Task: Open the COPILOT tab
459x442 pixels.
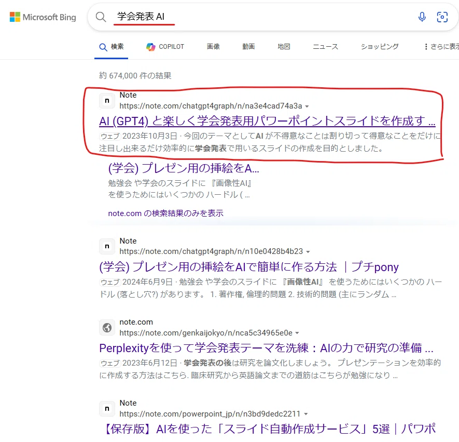Action: pyautogui.click(x=165, y=47)
